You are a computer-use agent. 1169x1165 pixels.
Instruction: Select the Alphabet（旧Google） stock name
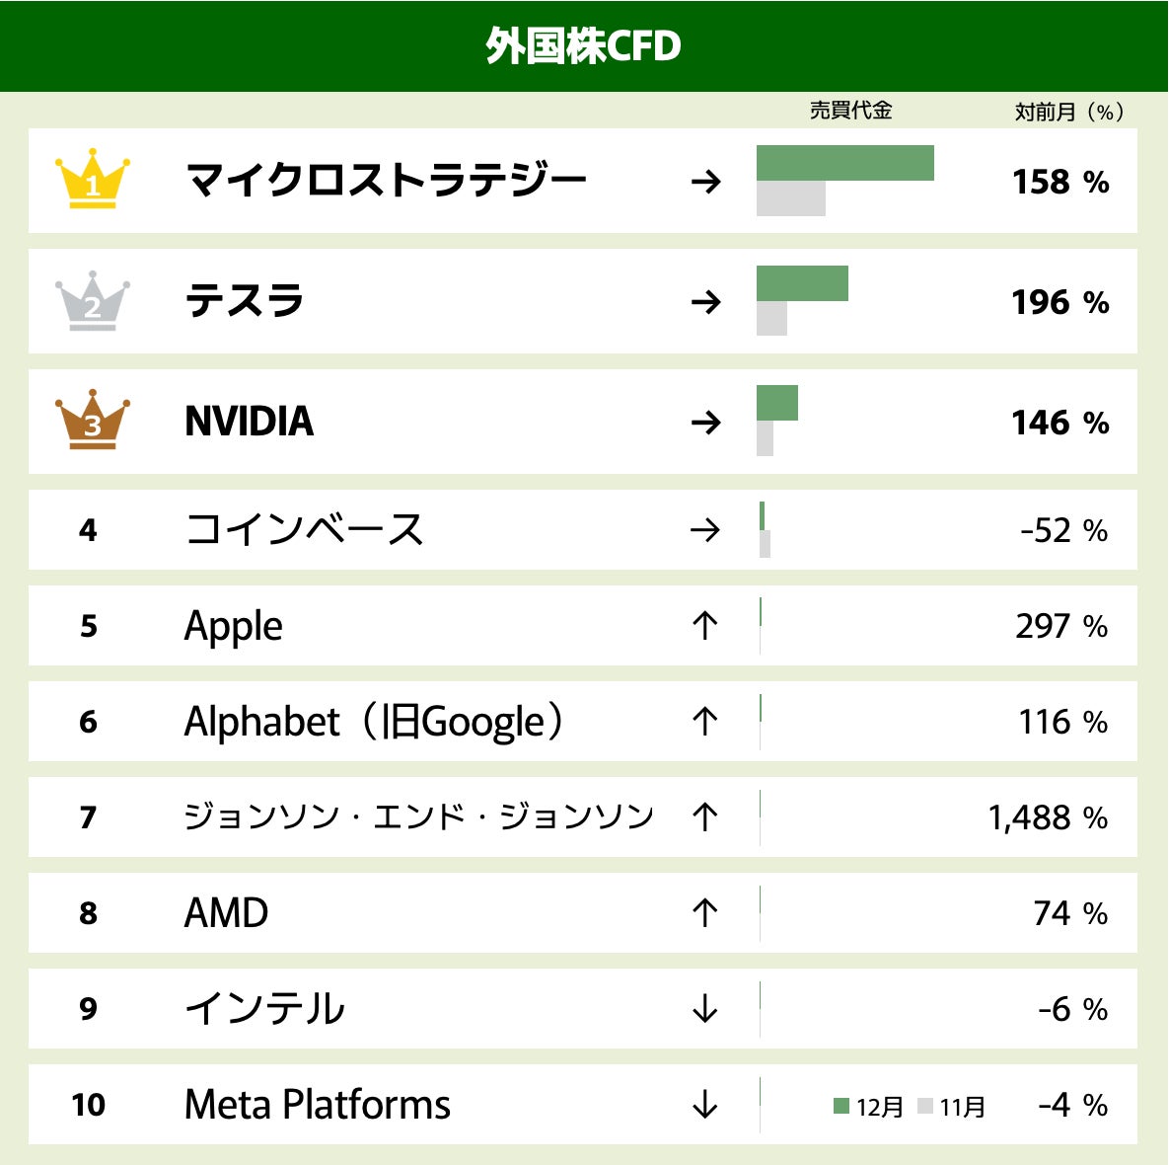pos(374,722)
